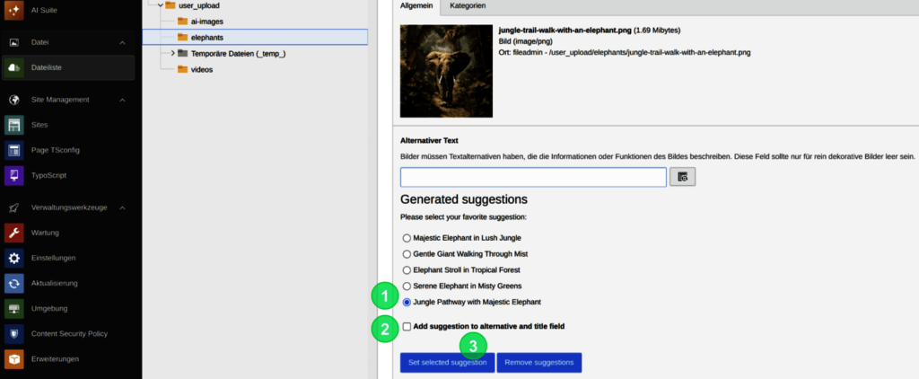Select Majestic Elephant in Lush Jungle radio

[407, 238]
